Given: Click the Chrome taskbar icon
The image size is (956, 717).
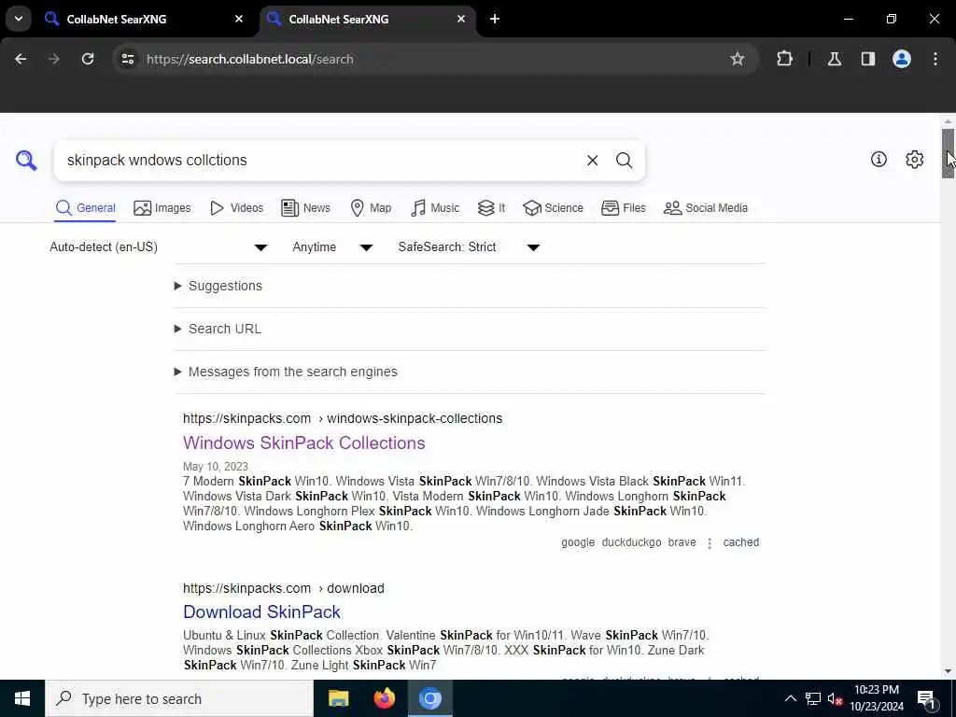Looking at the screenshot, I should tap(429, 698).
